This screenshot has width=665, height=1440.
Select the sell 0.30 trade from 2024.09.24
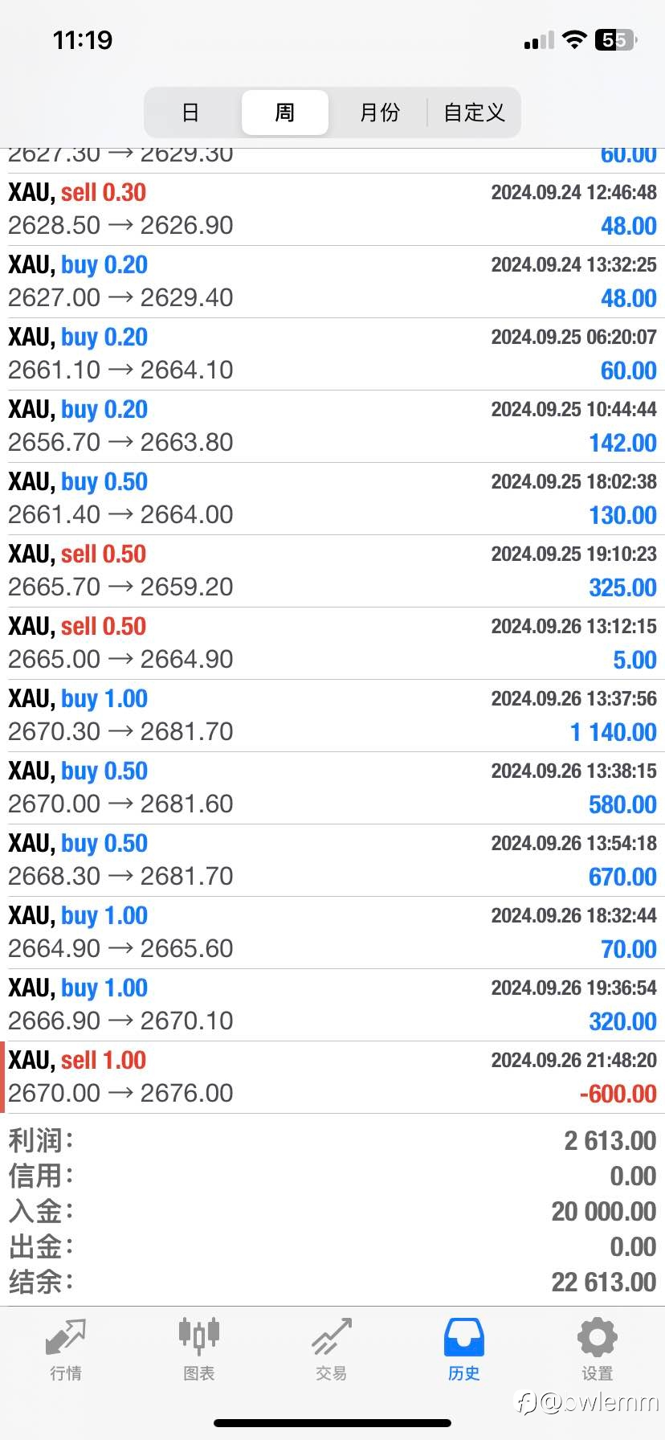pos(332,209)
